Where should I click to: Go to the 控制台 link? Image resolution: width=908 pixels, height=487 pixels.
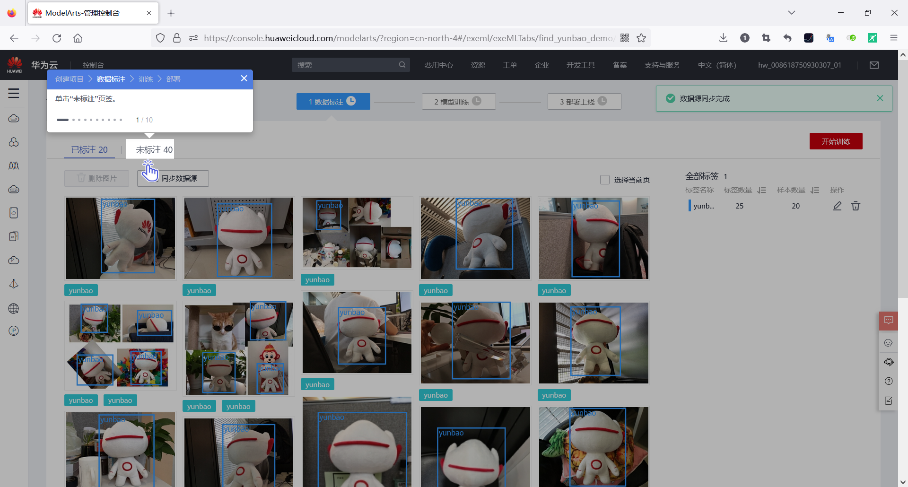click(93, 65)
